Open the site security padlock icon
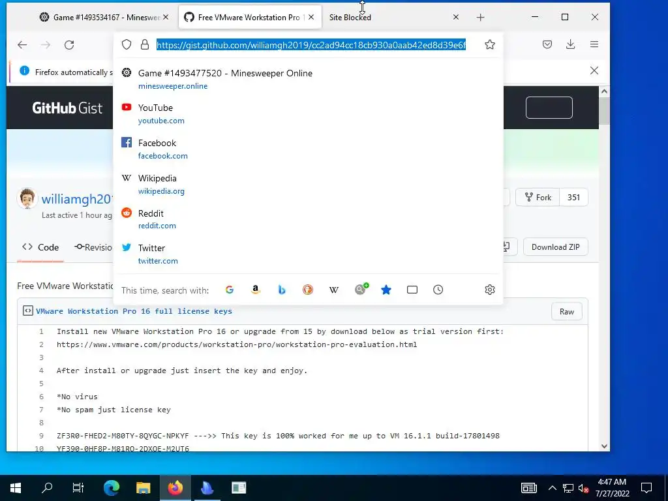 pyautogui.click(x=145, y=45)
